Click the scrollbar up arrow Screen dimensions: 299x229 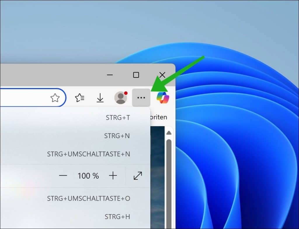[x=169, y=133]
